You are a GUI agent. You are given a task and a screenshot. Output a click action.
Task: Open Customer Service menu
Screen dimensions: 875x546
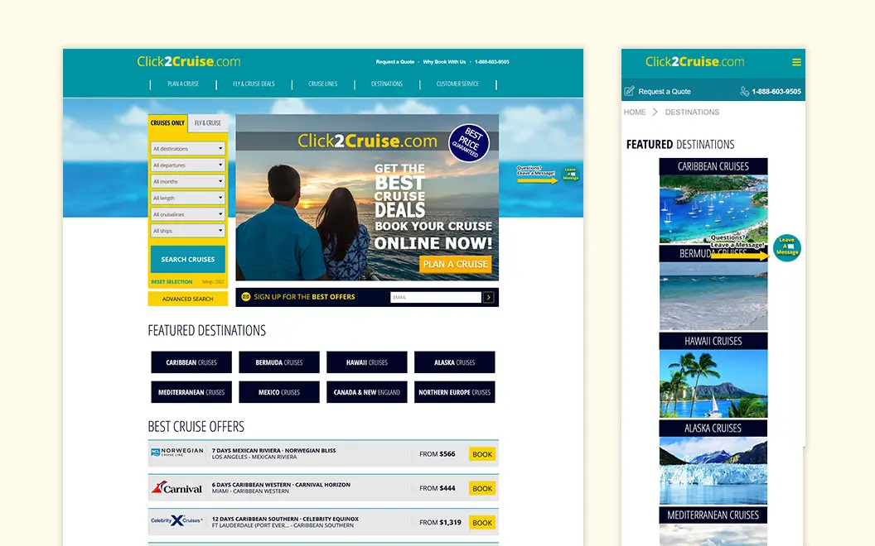click(457, 84)
